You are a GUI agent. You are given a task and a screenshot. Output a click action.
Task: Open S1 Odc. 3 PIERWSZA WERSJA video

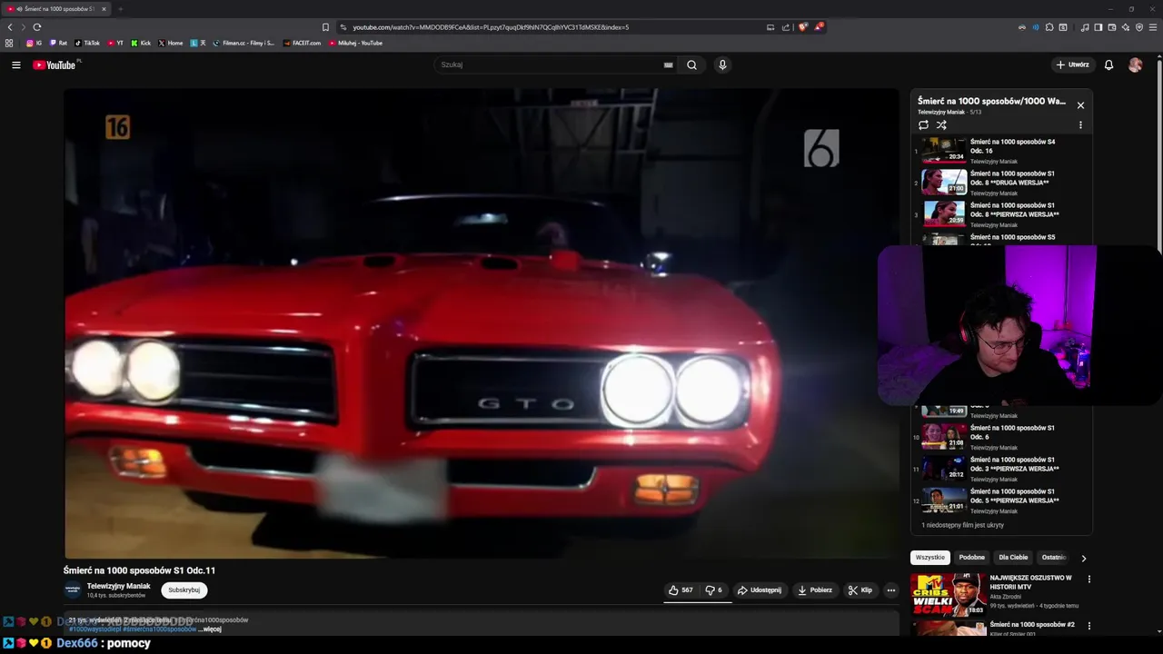click(999, 468)
